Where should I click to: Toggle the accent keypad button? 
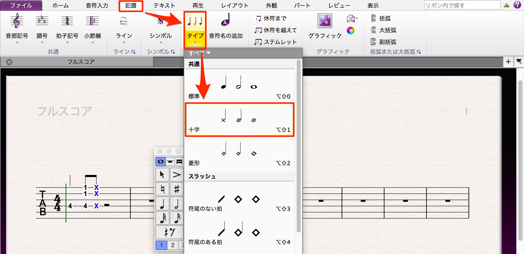coord(177,175)
